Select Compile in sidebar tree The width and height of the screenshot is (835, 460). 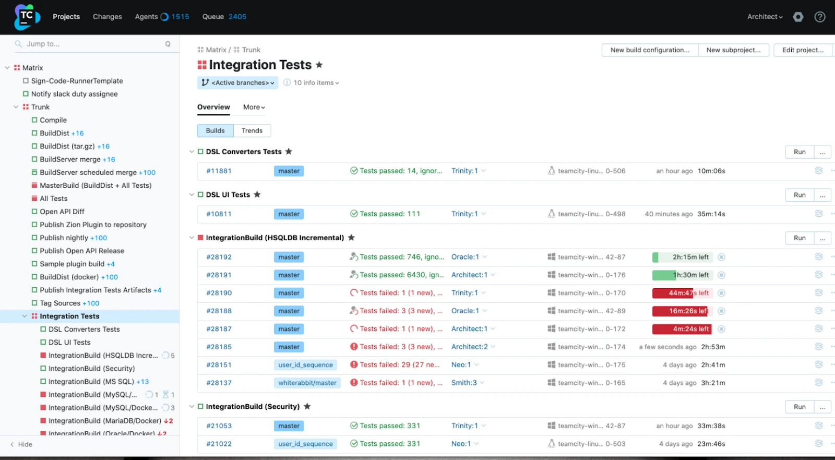(53, 120)
